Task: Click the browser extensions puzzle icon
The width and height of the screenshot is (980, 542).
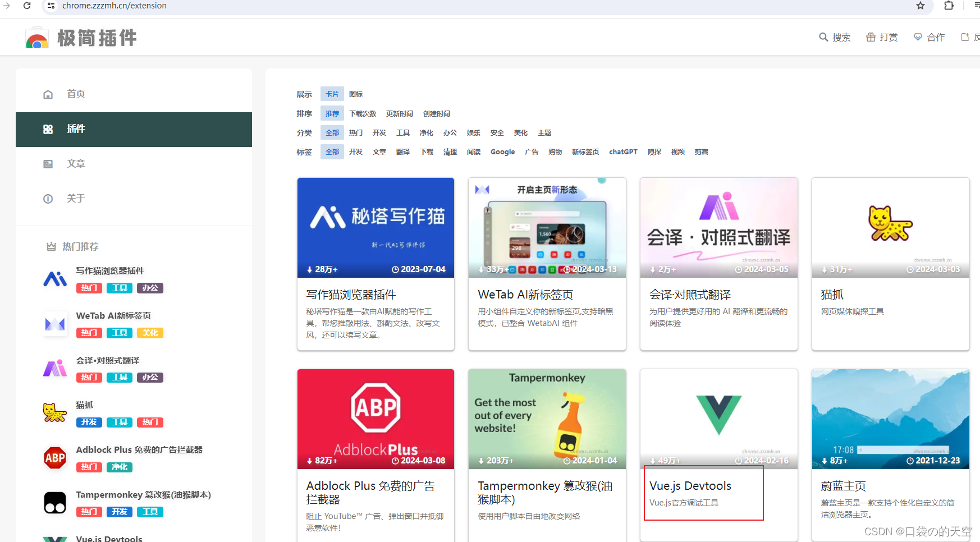Action: (x=949, y=6)
